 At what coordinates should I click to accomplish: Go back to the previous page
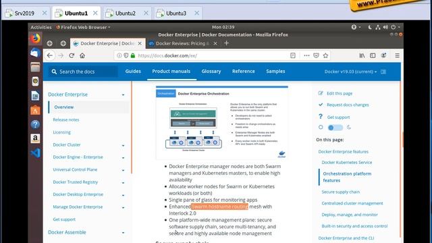pos(50,55)
